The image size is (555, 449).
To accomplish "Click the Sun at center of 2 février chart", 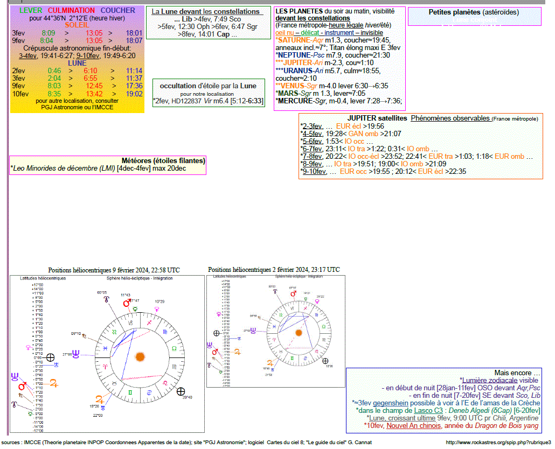I will pos(299,333).
